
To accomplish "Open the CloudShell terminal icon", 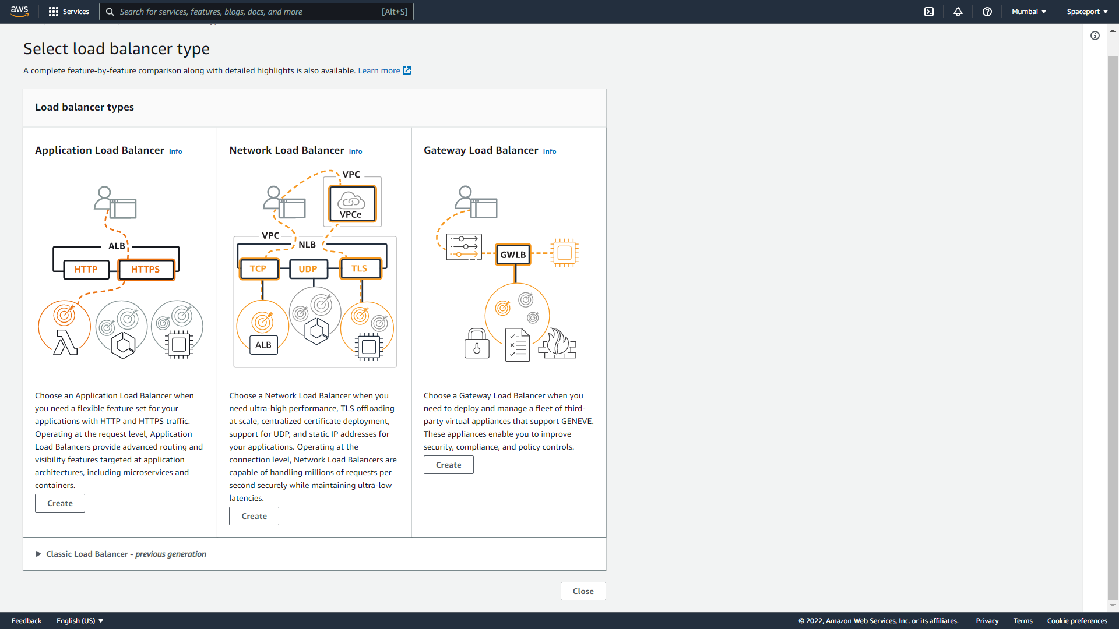I will (x=929, y=12).
